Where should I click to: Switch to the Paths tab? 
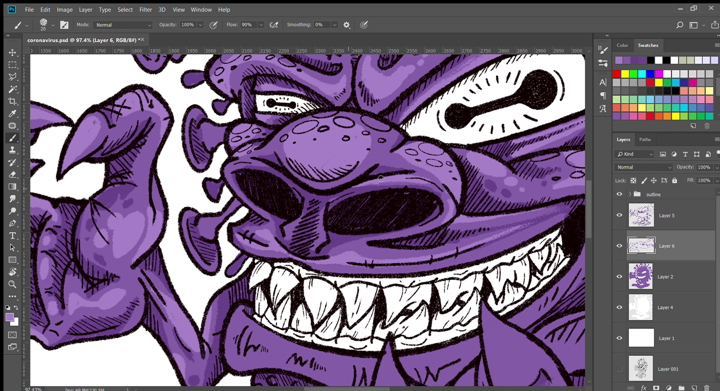pos(645,139)
